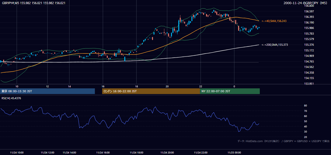
Task: Click price axis label 155.172
Action: (309, 50)
